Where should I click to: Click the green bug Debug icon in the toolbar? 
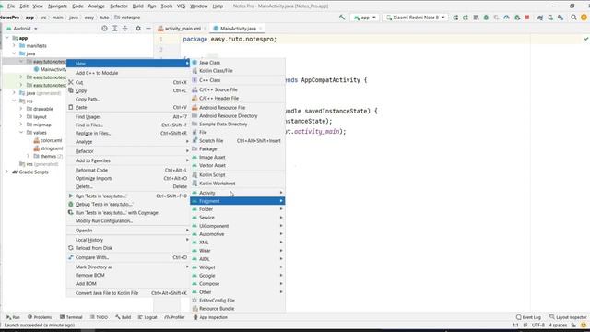point(486,18)
